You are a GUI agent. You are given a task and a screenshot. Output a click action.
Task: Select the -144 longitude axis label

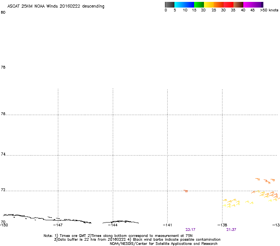(x=113, y=225)
